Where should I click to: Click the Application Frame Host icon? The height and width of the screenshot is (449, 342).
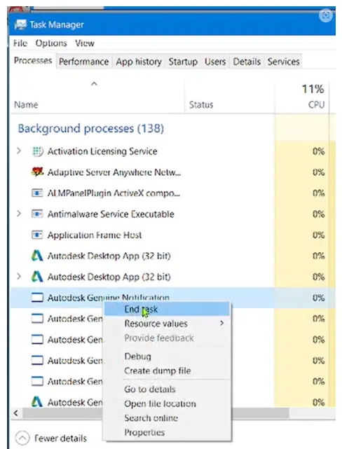[x=37, y=235]
